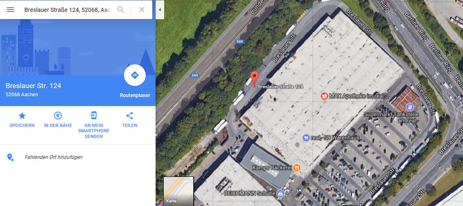
Task: Clear the search with the X icon
Action: pos(142,10)
